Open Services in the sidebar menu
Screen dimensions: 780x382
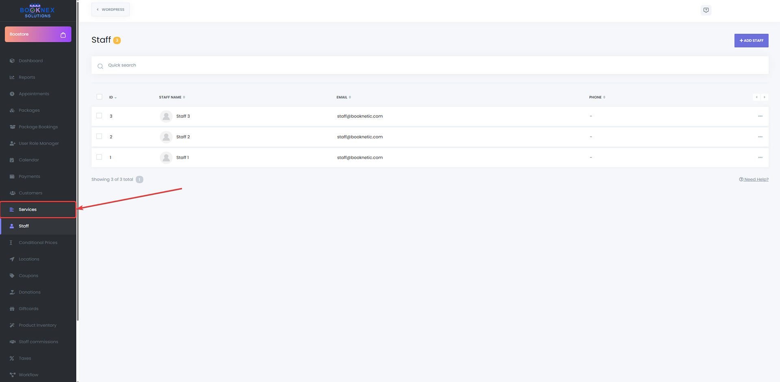28,210
